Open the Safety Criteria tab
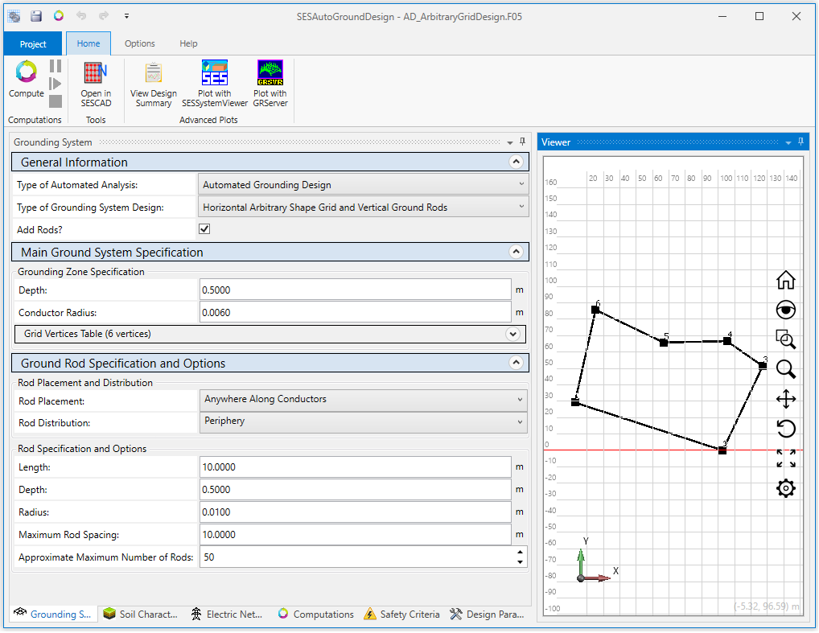The height and width of the screenshot is (633, 819). click(x=401, y=615)
